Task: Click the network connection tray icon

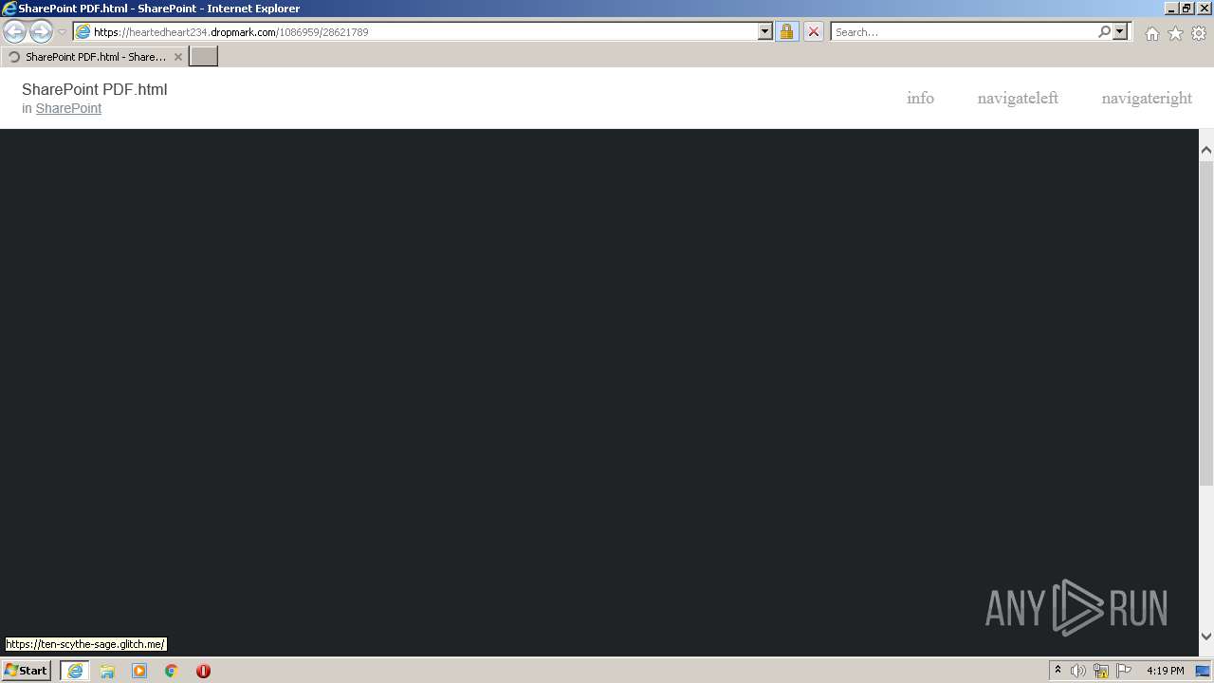Action: [1101, 671]
